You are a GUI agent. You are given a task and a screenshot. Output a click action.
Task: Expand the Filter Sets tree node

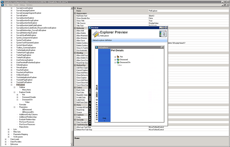pos(9,132)
